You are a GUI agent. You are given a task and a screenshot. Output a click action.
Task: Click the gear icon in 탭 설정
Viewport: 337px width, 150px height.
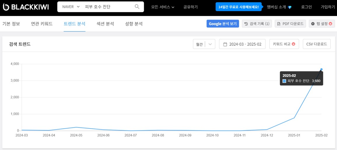[x=313, y=24]
